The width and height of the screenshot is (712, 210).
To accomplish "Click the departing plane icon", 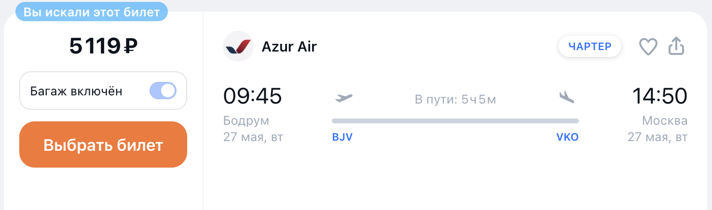I will pos(344,98).
